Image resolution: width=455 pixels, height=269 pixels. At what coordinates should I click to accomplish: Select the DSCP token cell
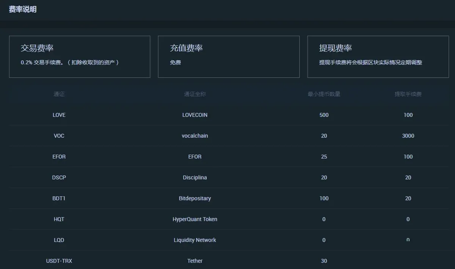click(59, 178)
